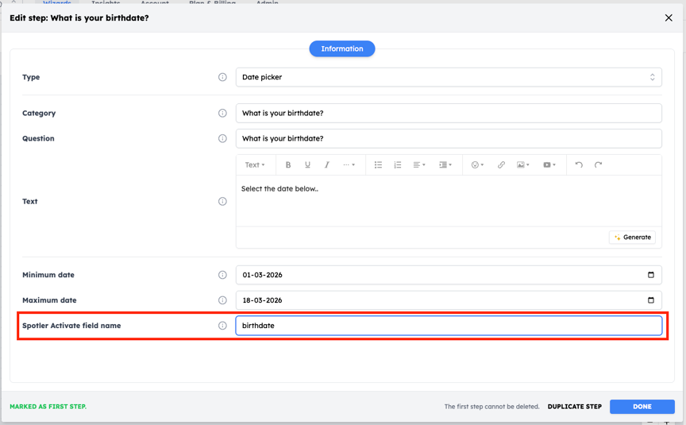The image size is (686, 425).
Task: Focus the Maximum date input
Action: point(449,300)
